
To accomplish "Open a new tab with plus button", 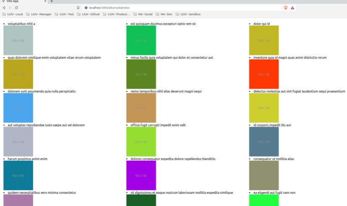I will point(52,1).
